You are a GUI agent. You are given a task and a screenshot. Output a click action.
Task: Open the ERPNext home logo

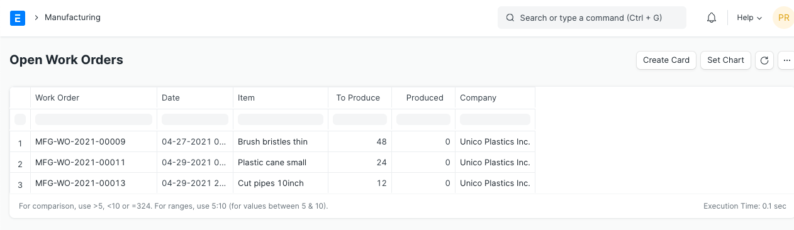pos(18,18)
